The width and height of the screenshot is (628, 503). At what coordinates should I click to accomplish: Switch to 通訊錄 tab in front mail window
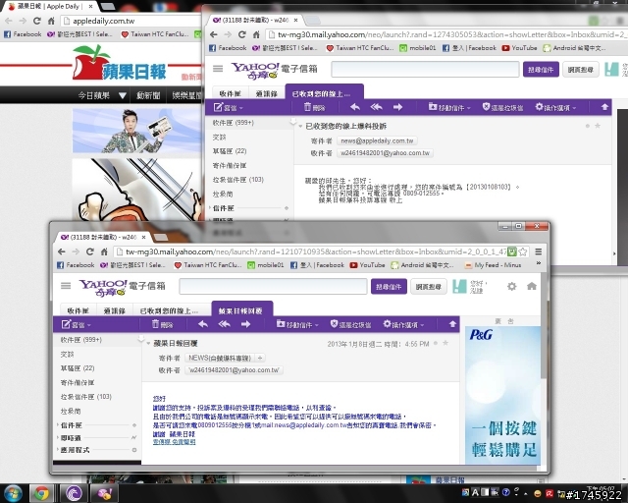(x=114, y=310)
